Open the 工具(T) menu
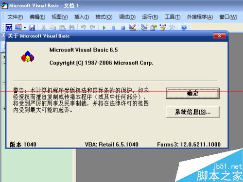 coord(173,17)
